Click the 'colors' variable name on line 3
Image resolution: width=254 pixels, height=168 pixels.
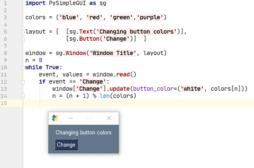click(35, 18)
